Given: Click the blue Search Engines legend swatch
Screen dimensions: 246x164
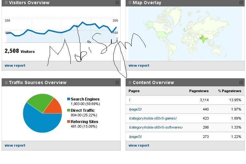Looking at the screenshot, I should tap(68, 99).
